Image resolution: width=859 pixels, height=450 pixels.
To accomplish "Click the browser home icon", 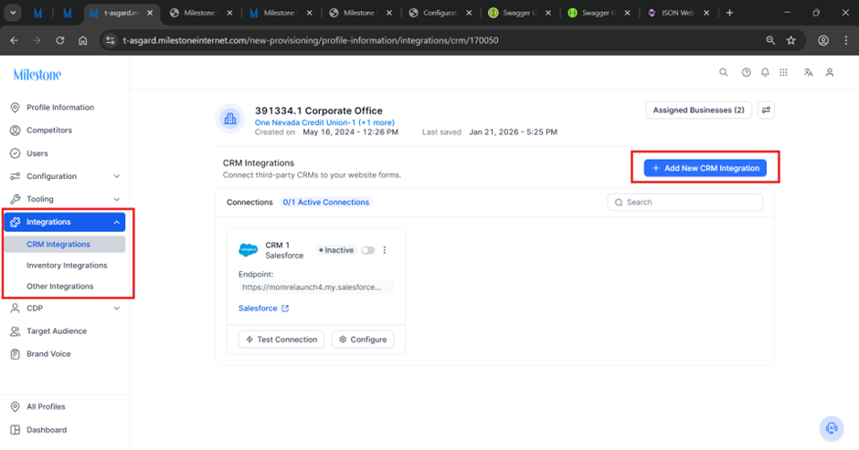I will click(83, 40).
